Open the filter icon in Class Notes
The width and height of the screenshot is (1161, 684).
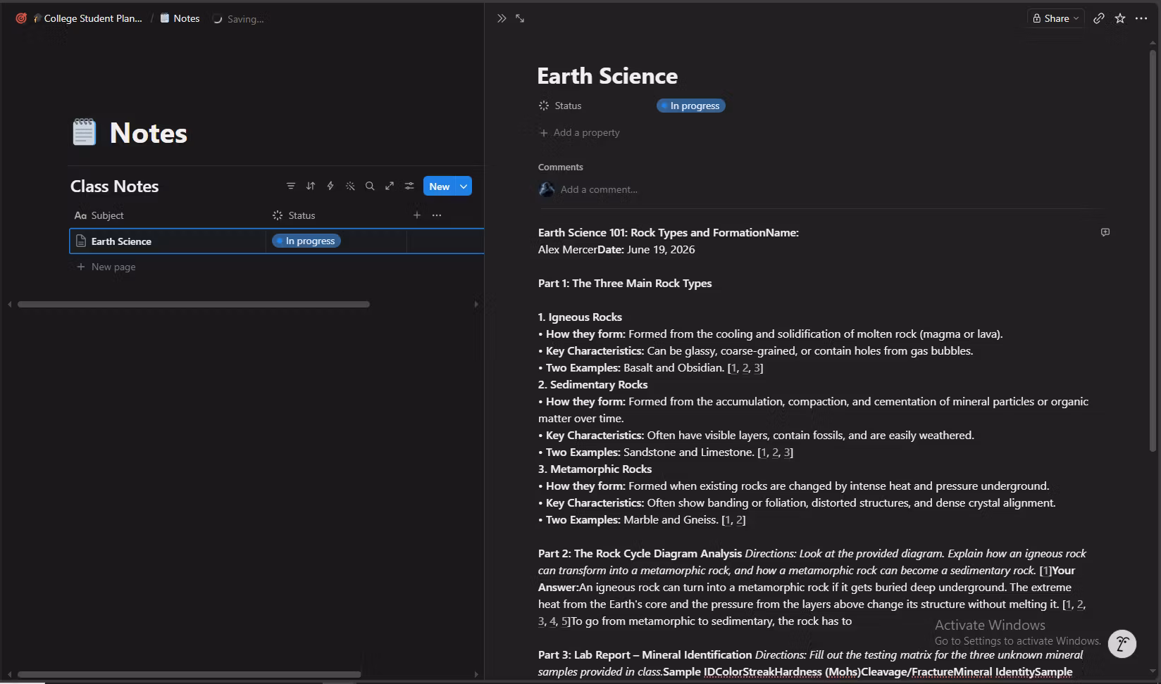[291, 186]
